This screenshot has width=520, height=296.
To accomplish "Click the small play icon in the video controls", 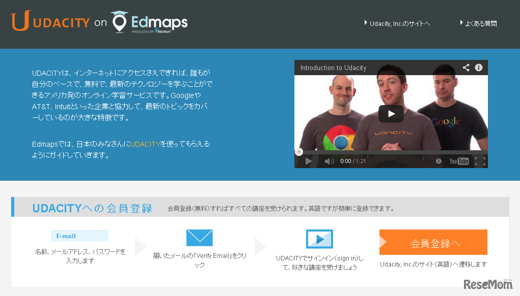I will tap(309, 161).
